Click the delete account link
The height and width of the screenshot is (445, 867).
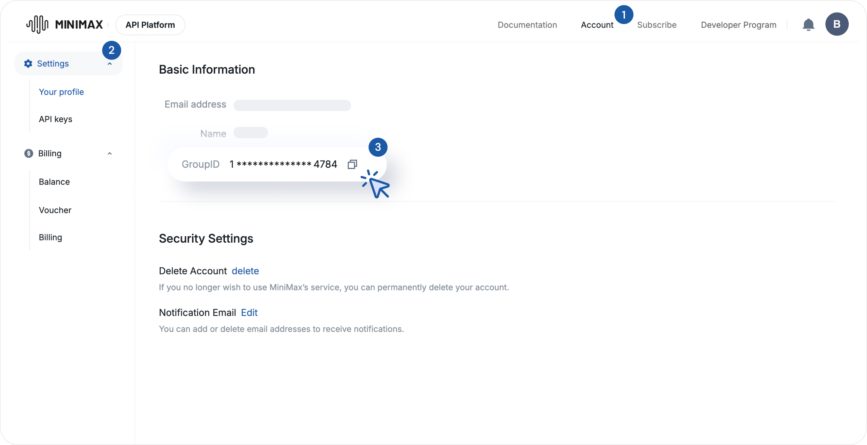click(245, 271)
